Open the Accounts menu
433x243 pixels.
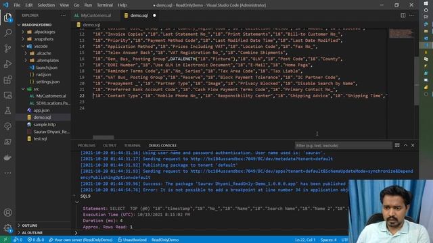point(7,213)
